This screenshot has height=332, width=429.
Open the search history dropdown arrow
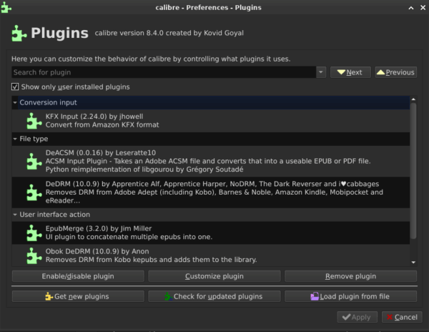pos(321,72)
